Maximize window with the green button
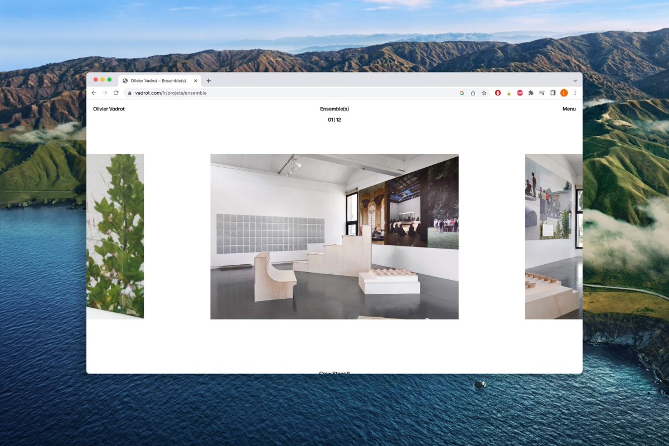The width and height of the screenshot is (669, 446). pos(109,80)
